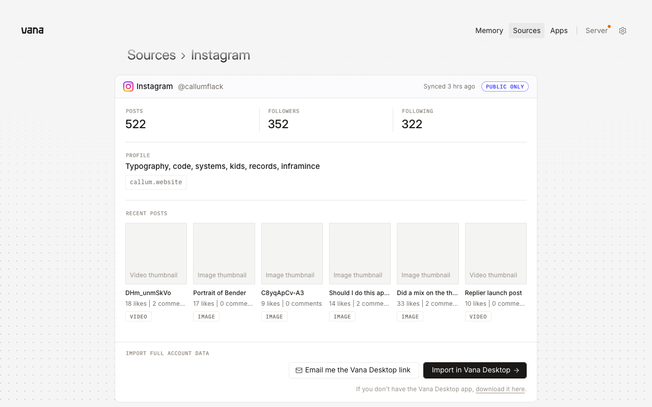Open the Memory tab
This screenshot has width=652, height=407.
tap(489, 31)
